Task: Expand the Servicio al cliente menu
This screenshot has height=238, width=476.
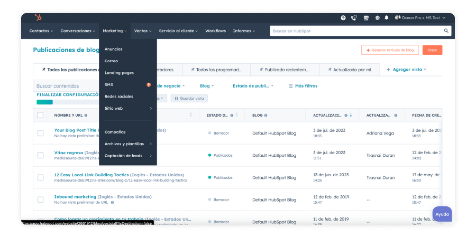Action: (179, 31)
